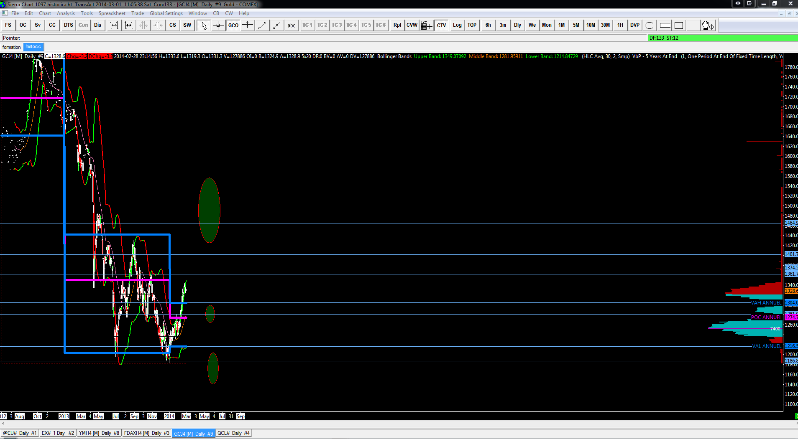Screen dimensions: 798x439
Task: Switch to the formation chartbook tab
Action: pos(11,47)
